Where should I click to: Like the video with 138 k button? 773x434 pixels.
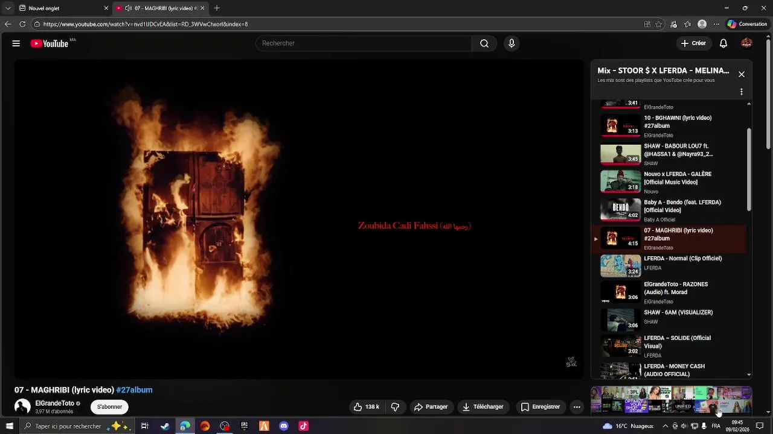coord(367,407)
